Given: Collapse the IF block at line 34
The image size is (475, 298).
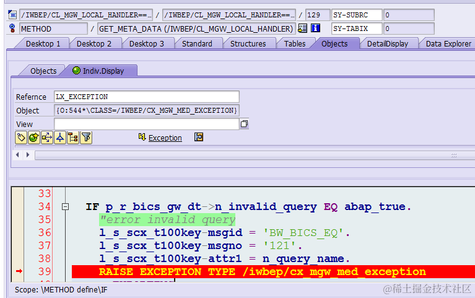Looking at the screenshot, I should point(65,207).
